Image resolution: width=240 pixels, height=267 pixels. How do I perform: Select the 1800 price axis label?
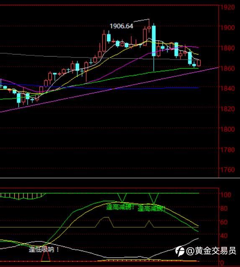[x=228, y=129]
